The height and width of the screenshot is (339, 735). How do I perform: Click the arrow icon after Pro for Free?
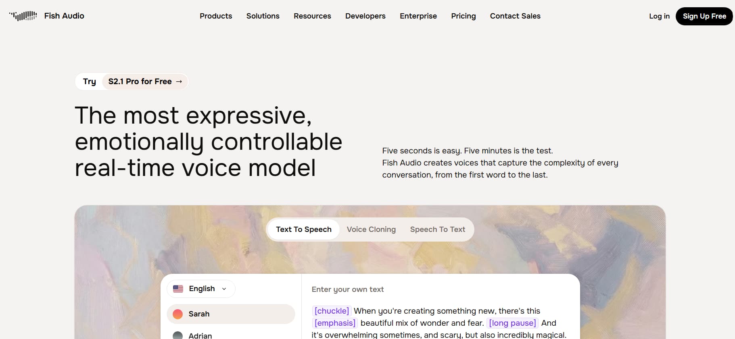[179, 81]
